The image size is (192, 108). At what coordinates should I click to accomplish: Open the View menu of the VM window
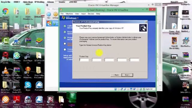[x=77, y=14]
